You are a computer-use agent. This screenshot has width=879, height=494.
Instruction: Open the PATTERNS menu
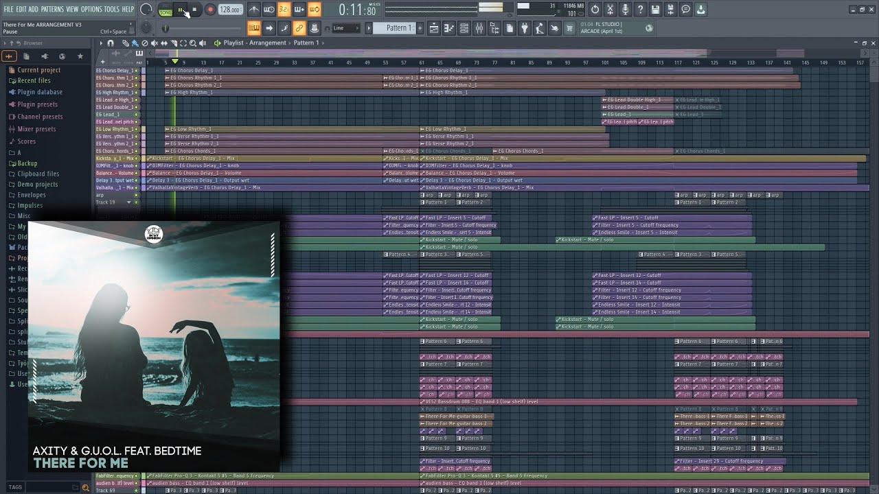[52, 9]
